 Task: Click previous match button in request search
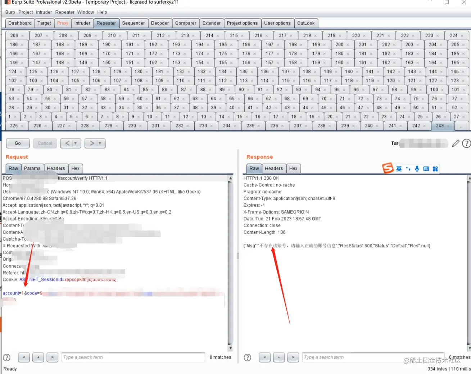24,357
